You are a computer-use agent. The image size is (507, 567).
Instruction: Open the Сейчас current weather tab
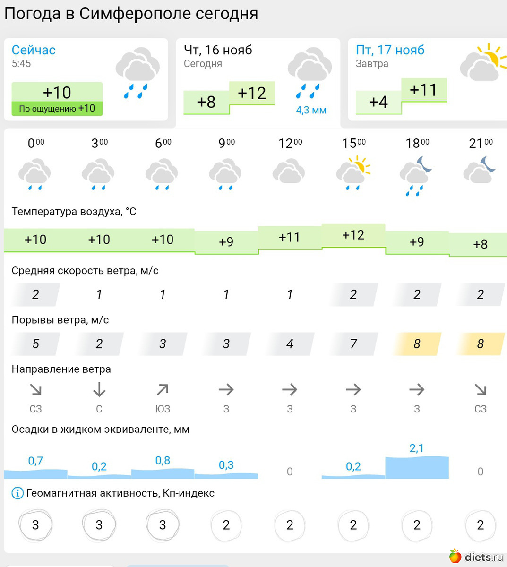[34, 50]
